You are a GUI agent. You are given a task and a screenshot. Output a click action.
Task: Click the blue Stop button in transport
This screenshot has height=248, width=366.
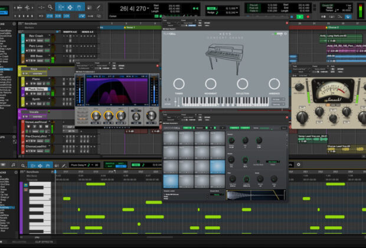click(292, 17)
